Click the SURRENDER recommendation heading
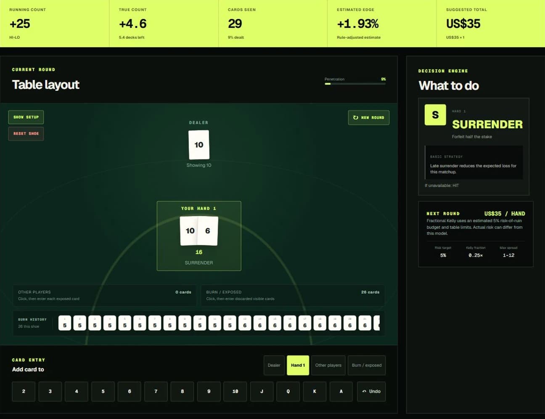Viewport: 545px width, 419px height. pyautogui.click(x=487, y=124)
